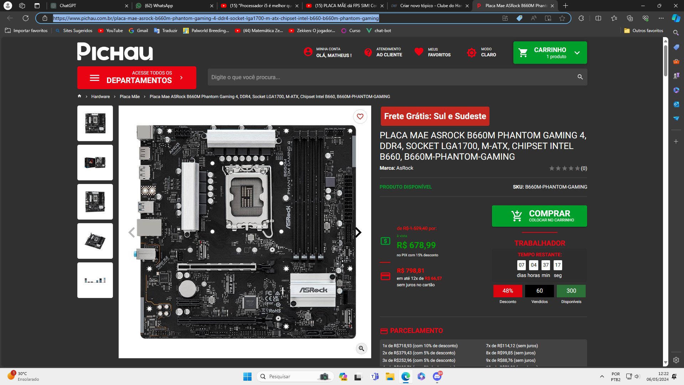Open browser tab actions menu
Image resolution: width=684 pixels, height=385 pixels.
click(37, 6)
